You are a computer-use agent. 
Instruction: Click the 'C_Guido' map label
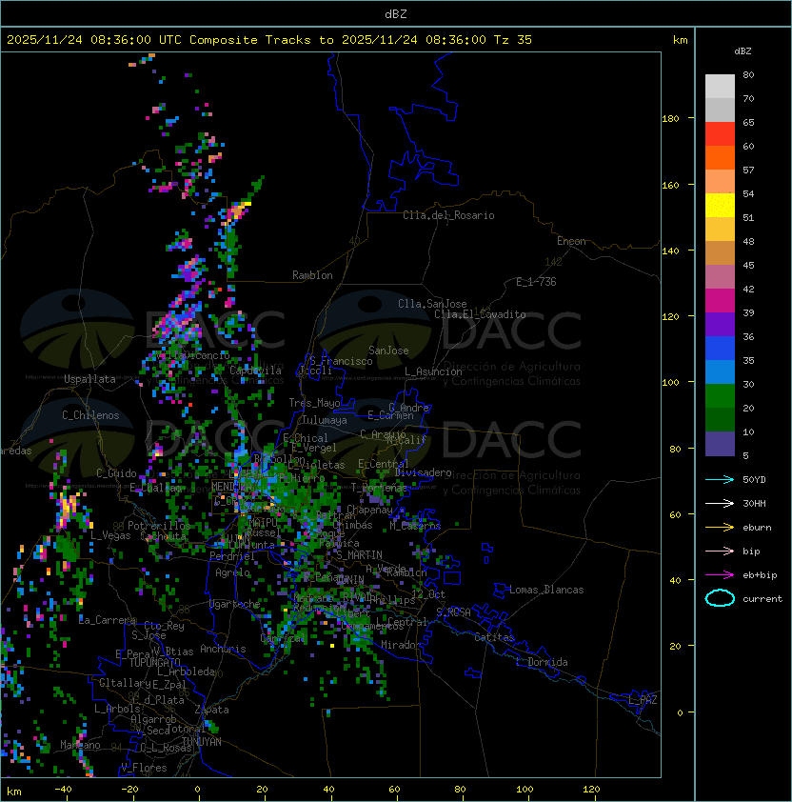click(x=116, y=473)
